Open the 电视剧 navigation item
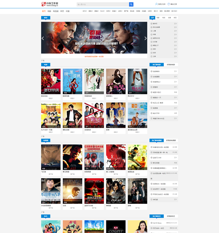This screenshot has height=233, width=219. pyautogui.click(x=56, y=11)
